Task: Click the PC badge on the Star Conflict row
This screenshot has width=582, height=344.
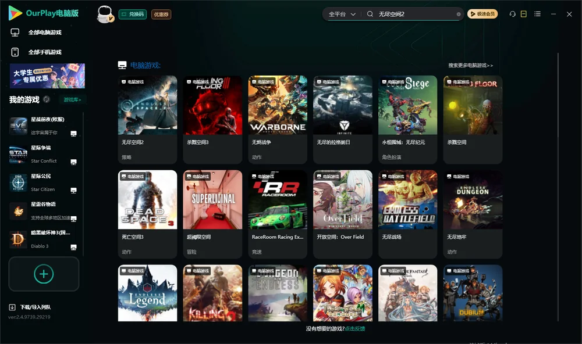Action: [x=73, y=162]
